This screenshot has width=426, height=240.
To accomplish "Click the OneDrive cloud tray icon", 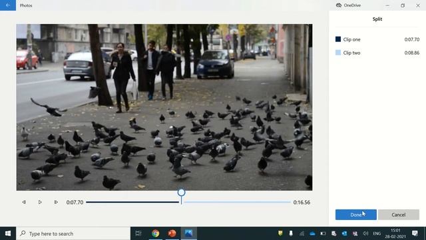I will coord(312,233).
